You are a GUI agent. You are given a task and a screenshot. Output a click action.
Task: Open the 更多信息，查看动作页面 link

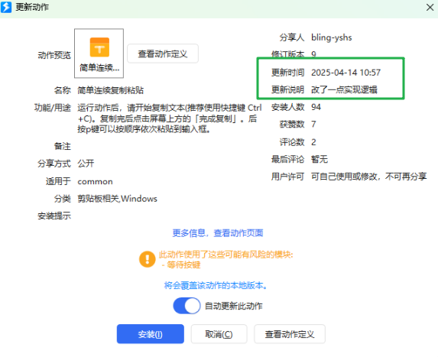(x=218, y=233)
